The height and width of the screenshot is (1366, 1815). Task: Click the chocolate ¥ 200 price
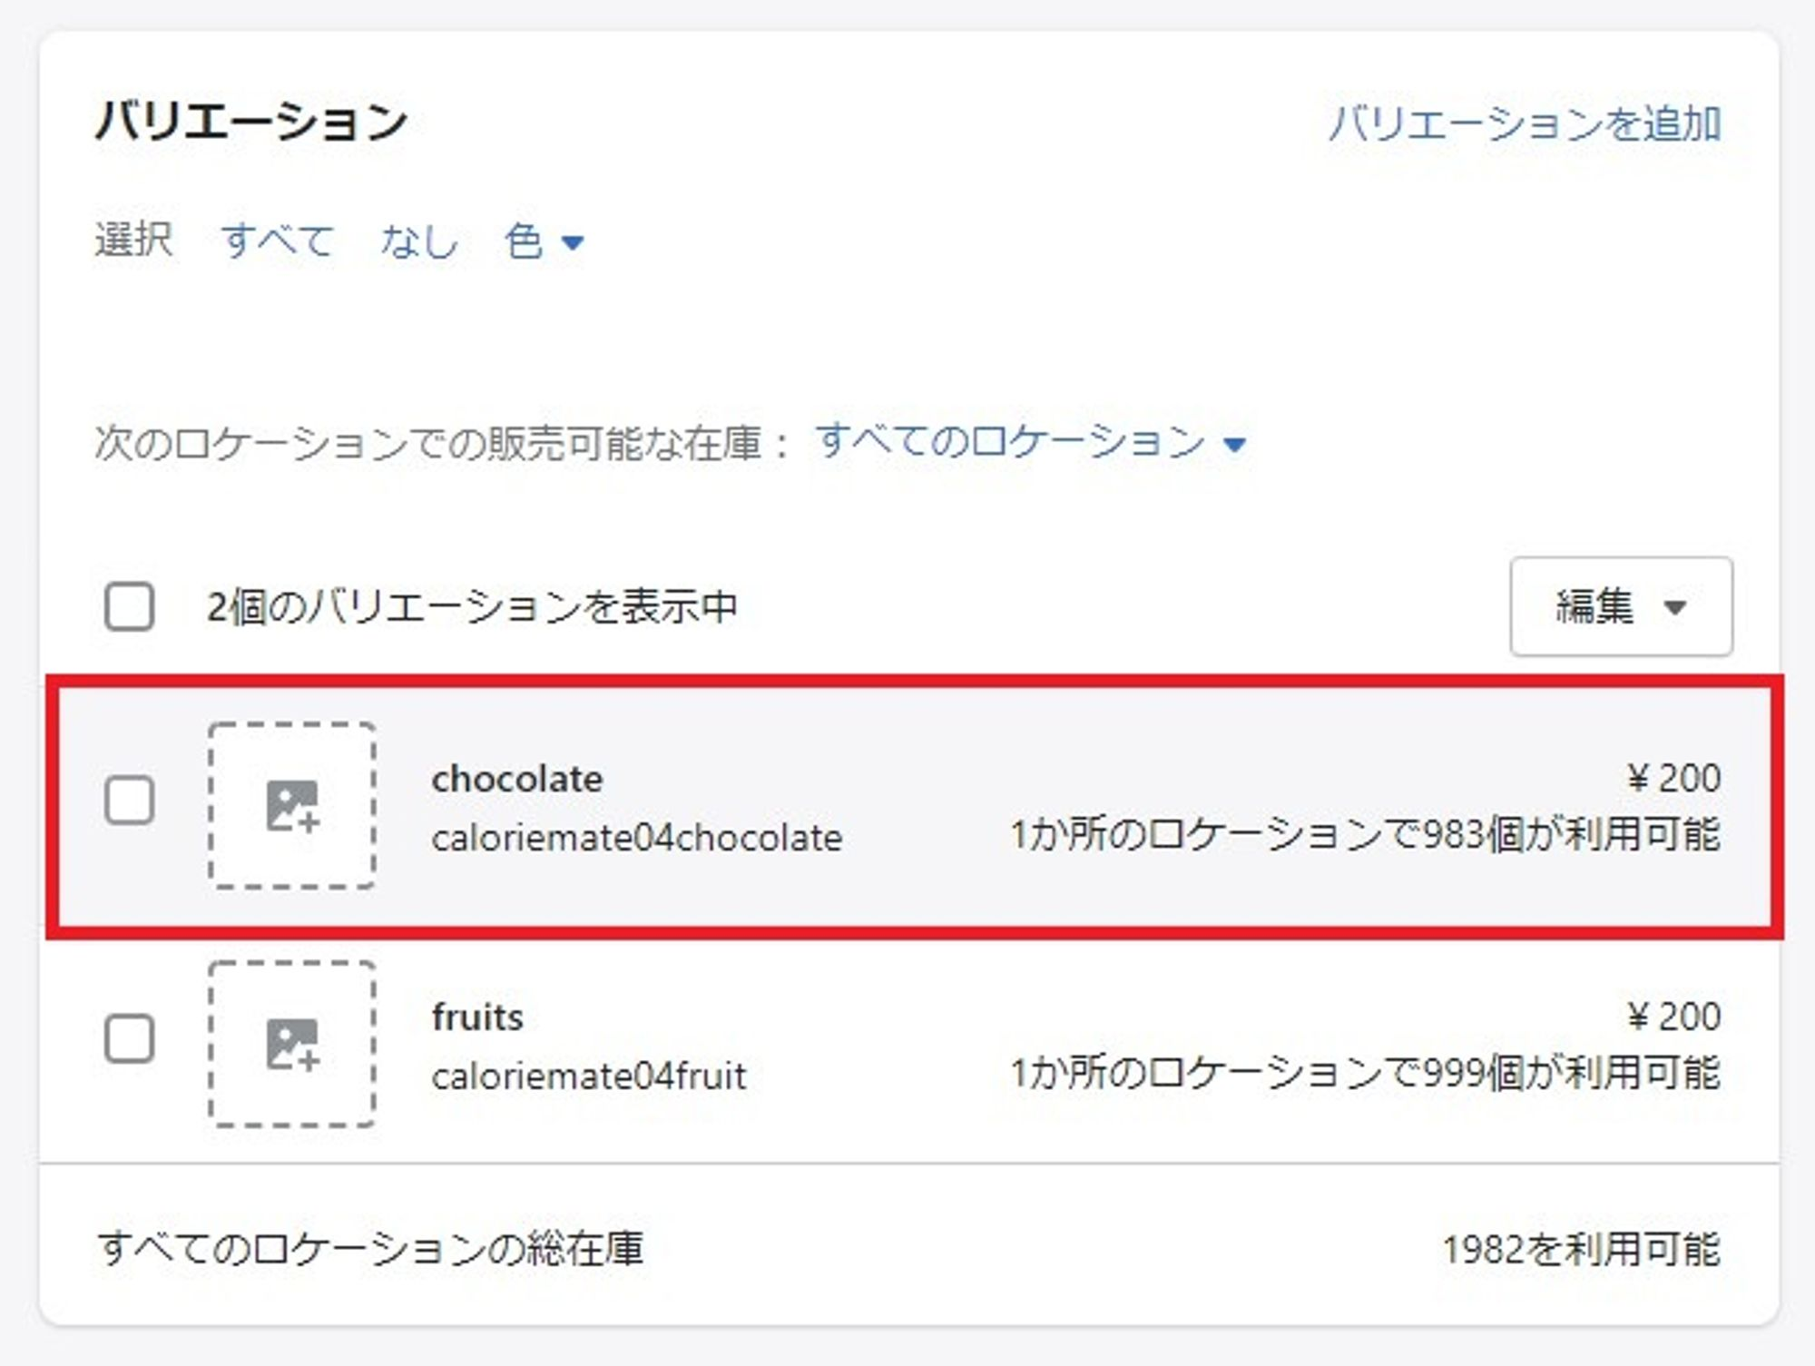pyautogui.click(x=1673, y=779)
